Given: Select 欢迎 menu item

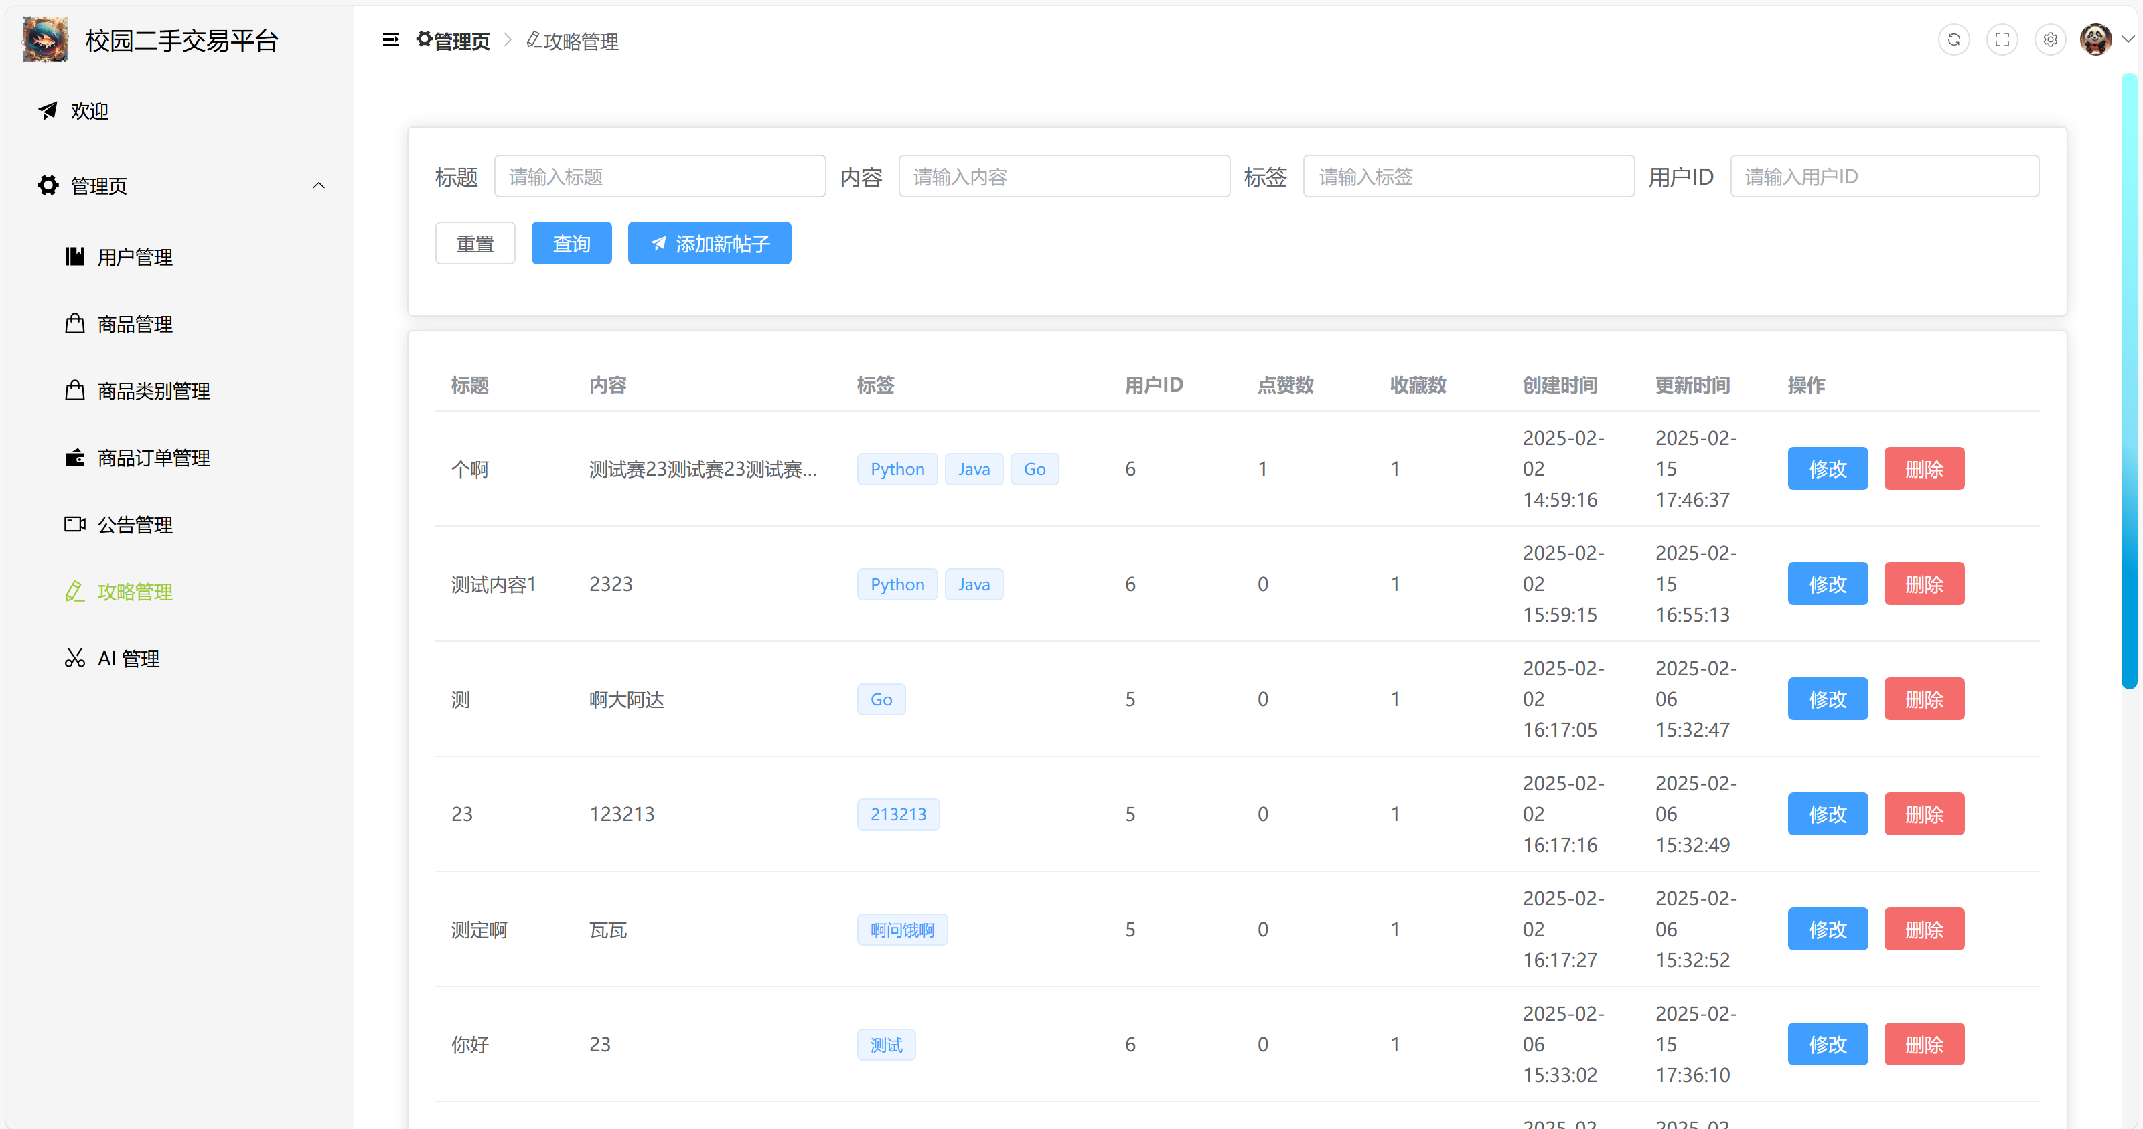Looking at the screenshot, I should coord(89,110).
